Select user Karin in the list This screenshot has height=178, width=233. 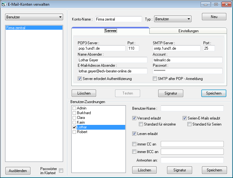tap(81, 122)
